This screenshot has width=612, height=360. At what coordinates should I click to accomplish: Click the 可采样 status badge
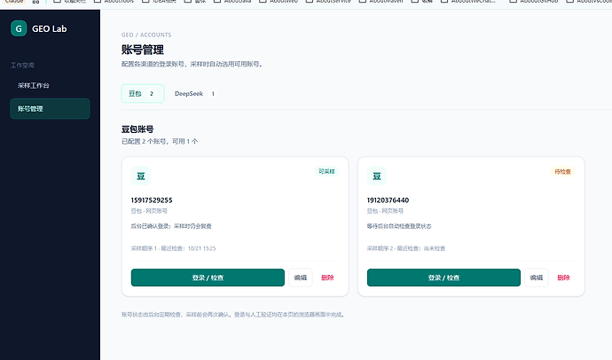pos(326,171)
